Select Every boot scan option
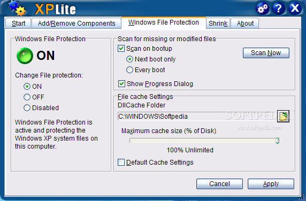Screen dimensions: 306x201 tap(129, 70)
